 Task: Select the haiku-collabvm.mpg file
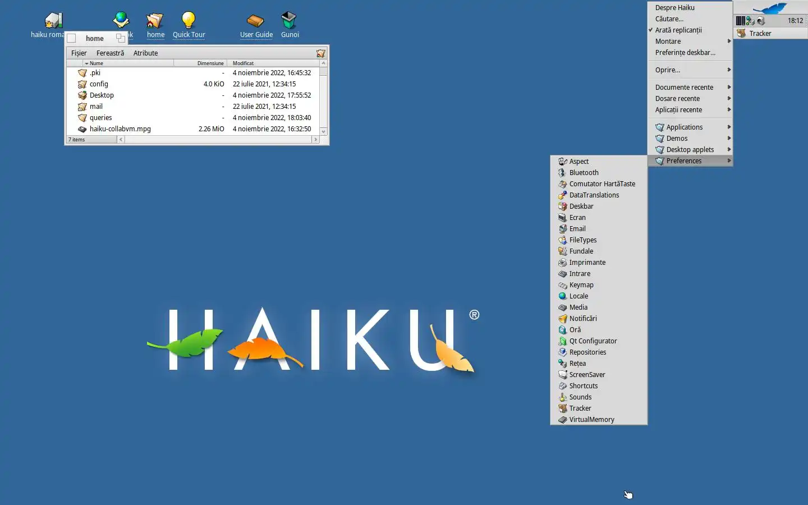click(x=194, y=129)
